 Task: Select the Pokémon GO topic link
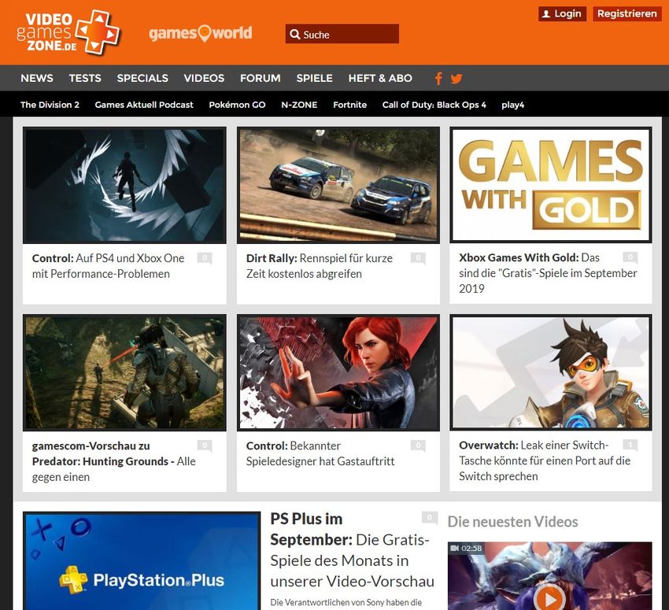tap(237, 105)
